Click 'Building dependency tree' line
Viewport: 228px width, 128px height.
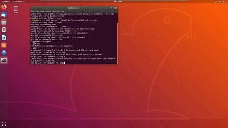coord(43,25)
